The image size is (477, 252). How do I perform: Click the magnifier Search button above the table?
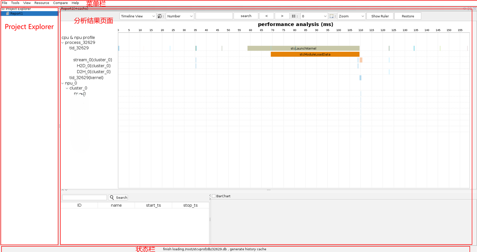coord(118,197)
